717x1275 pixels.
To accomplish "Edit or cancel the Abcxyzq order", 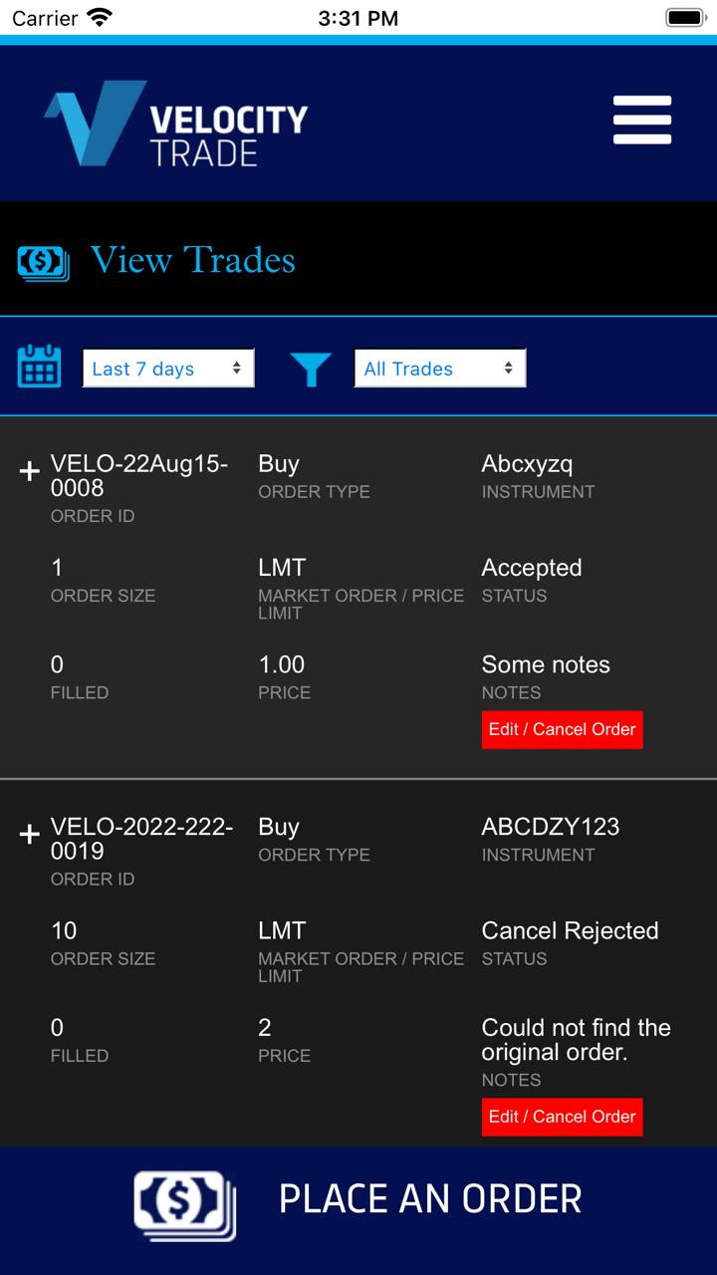I will [562, 729].
